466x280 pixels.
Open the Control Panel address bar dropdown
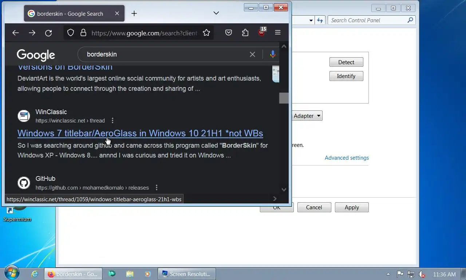click(311, 20)
